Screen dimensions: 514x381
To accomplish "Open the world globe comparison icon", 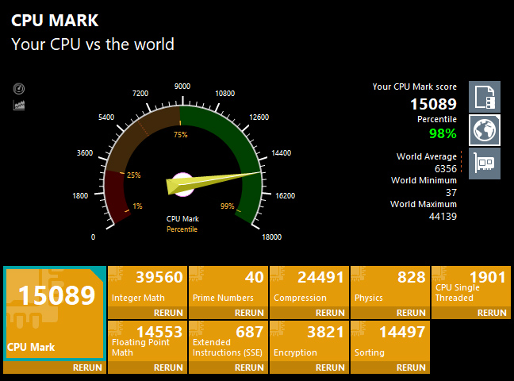I will tap(485, 130).
